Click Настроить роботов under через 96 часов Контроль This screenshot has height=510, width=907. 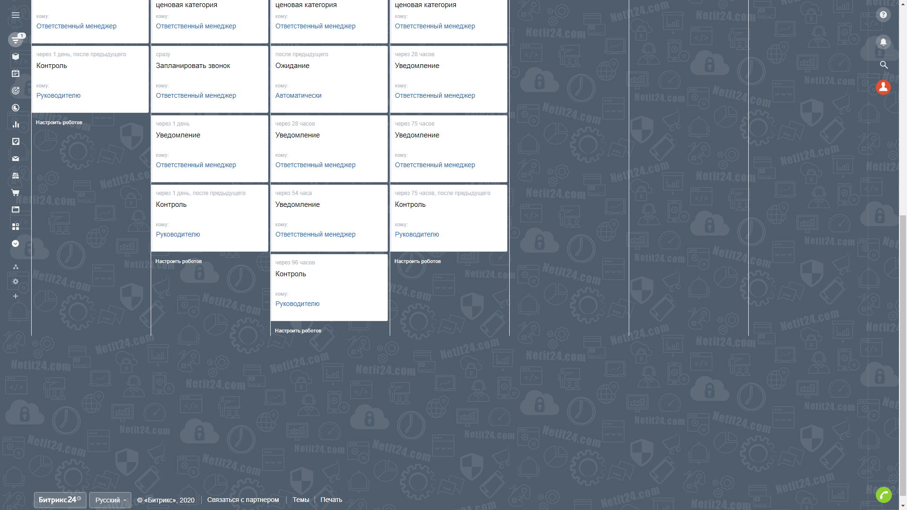[298, 331]
